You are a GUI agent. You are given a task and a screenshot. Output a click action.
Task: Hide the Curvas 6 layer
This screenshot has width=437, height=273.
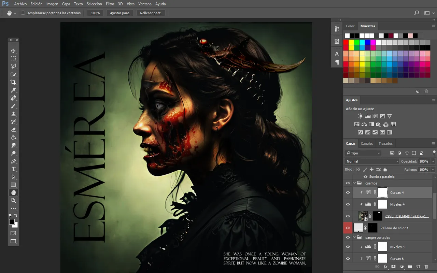348,259
